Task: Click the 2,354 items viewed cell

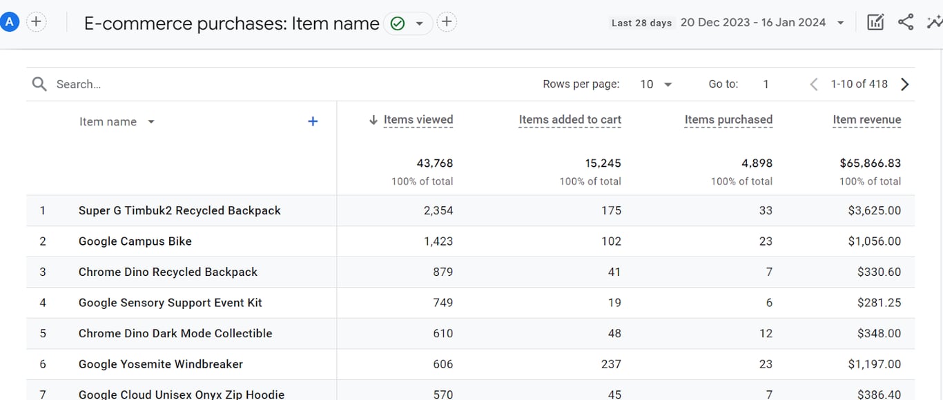Action: click(438, 210)
